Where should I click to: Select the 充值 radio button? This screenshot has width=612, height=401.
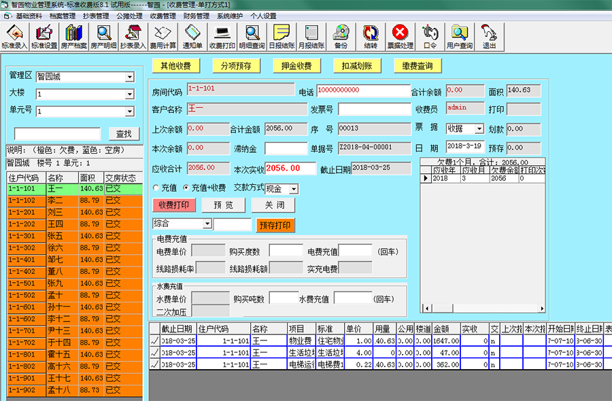156,188
